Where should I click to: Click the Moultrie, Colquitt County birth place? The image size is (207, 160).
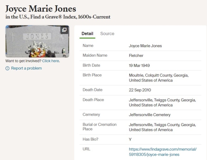pos(159,78)
